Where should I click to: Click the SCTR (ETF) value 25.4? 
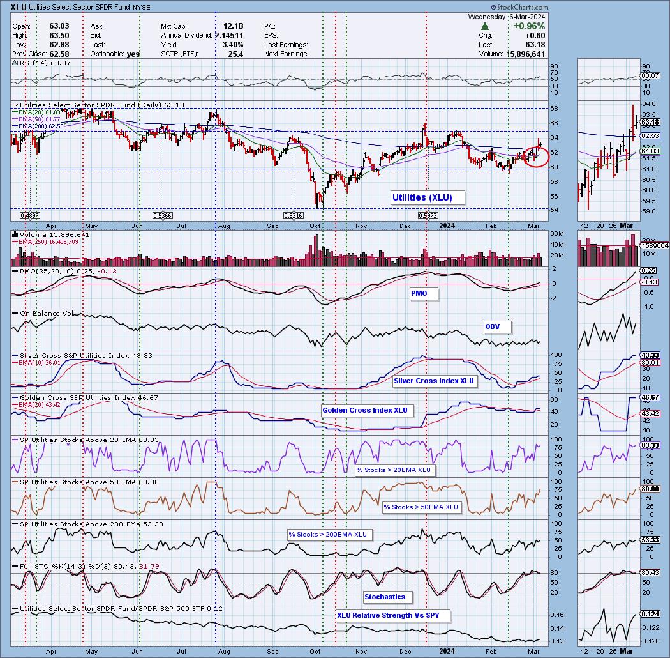pos(235,54)
